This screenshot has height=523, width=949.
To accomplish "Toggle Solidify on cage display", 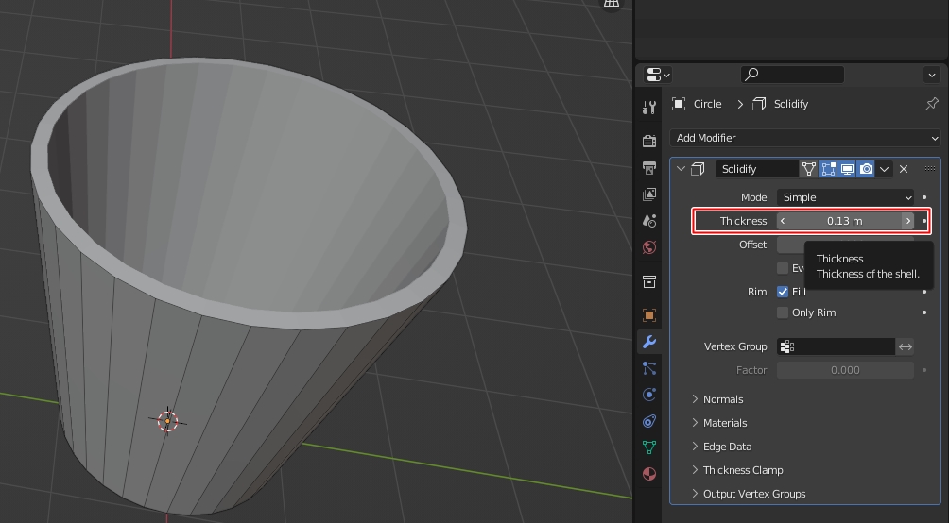I will tap(808, 169).
